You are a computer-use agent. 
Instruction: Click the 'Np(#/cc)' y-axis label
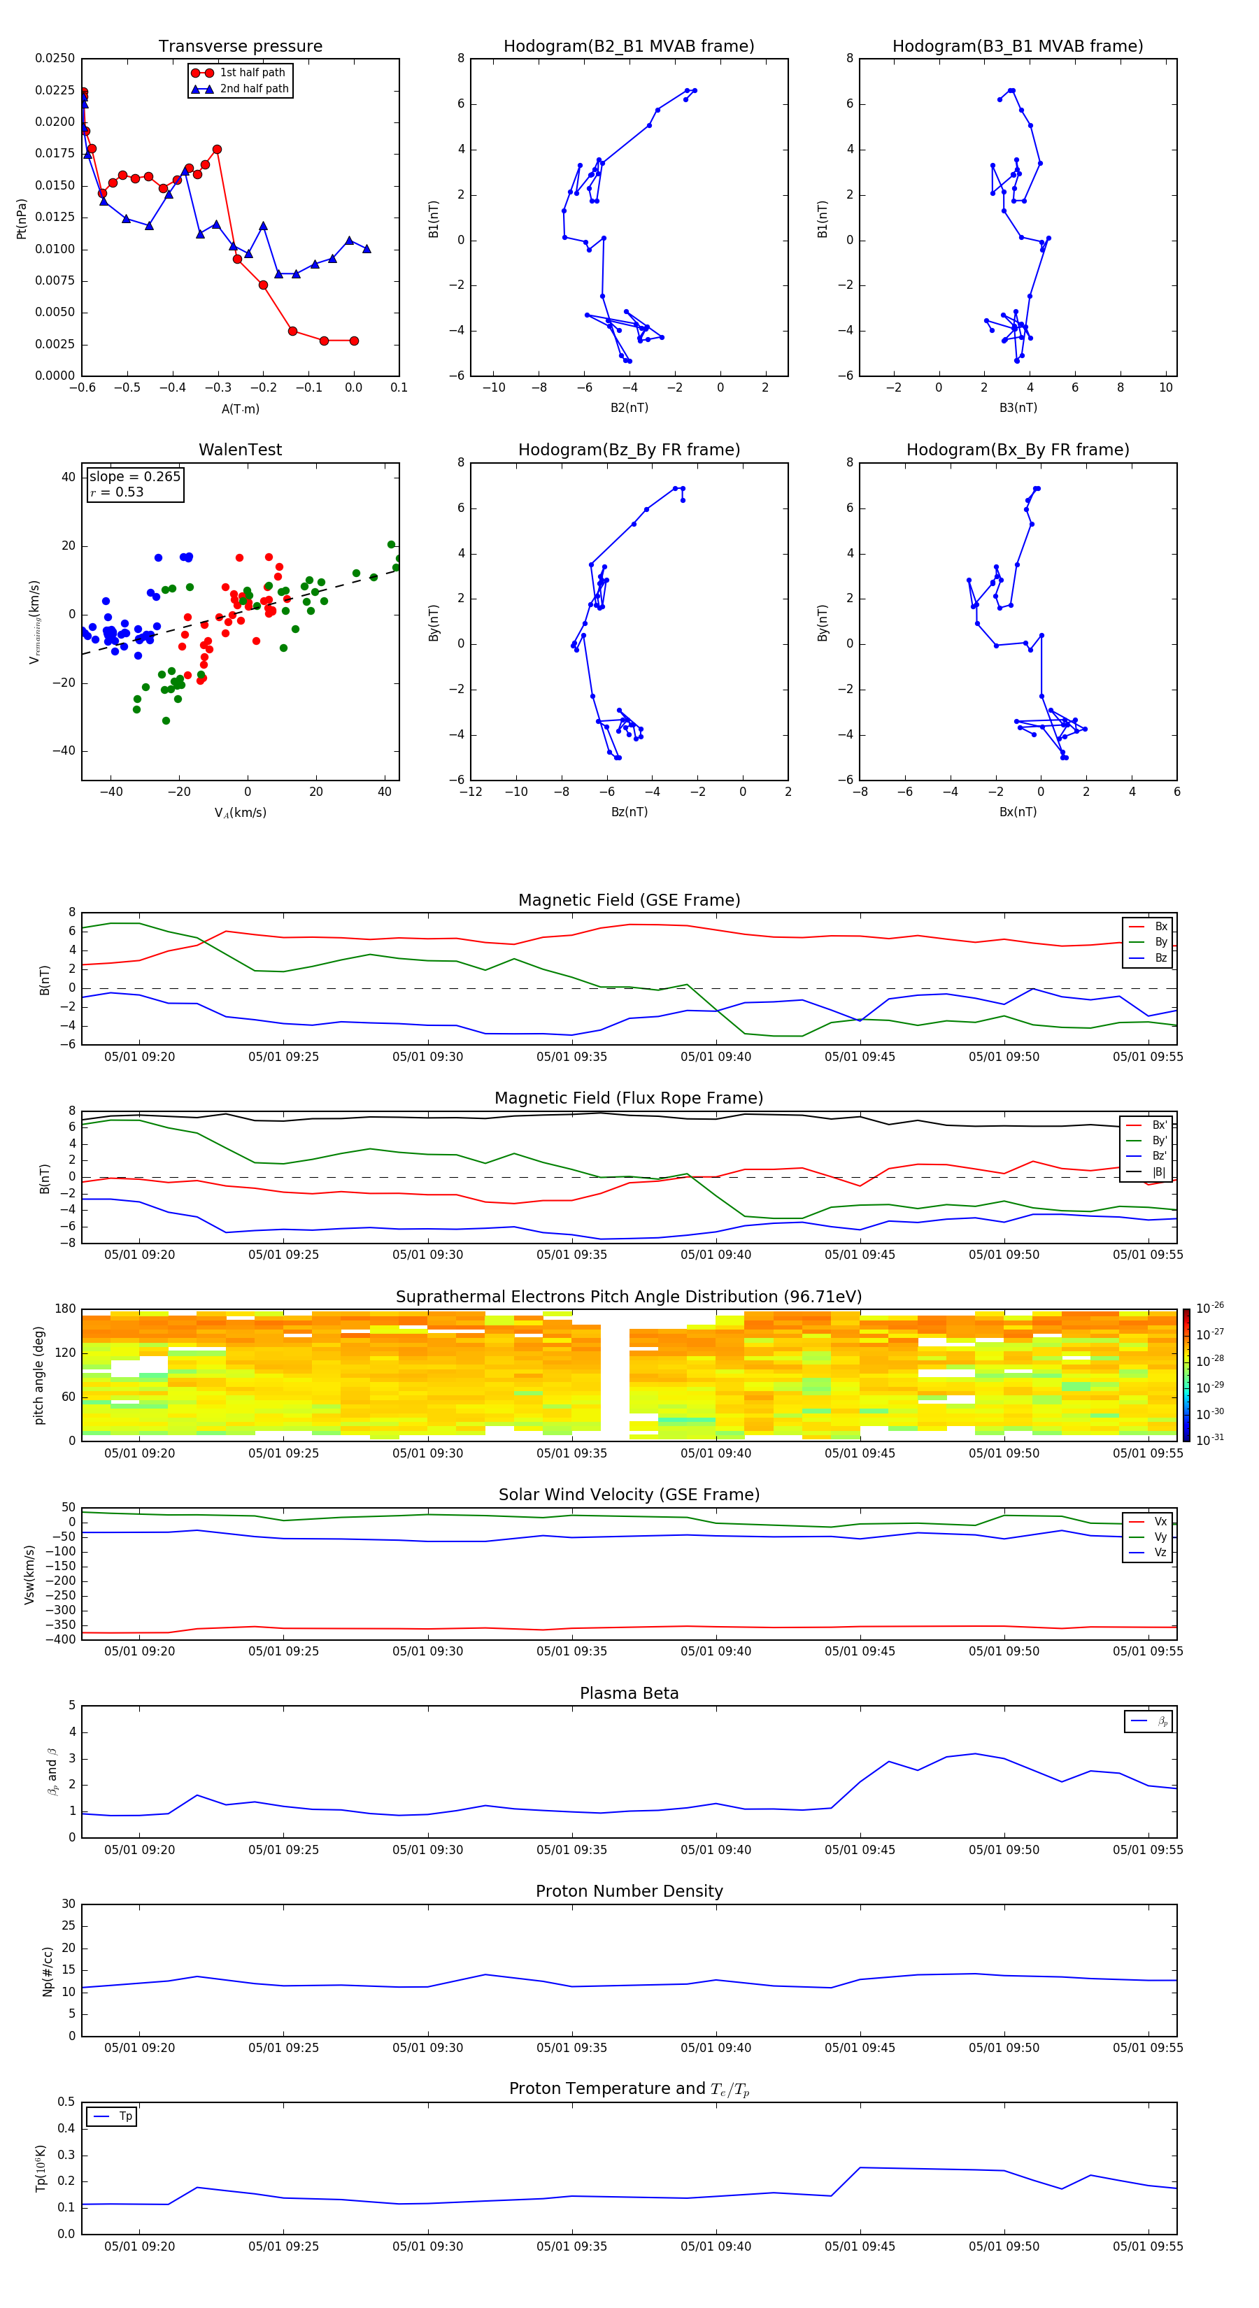tap(48, 1971)
